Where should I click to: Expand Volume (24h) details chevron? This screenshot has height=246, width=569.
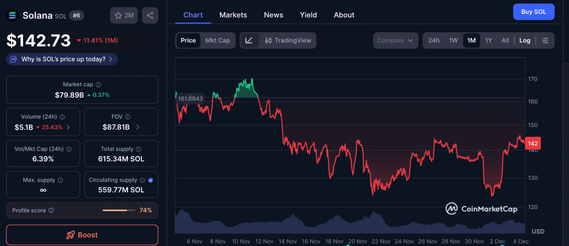[x=68, y=127]
